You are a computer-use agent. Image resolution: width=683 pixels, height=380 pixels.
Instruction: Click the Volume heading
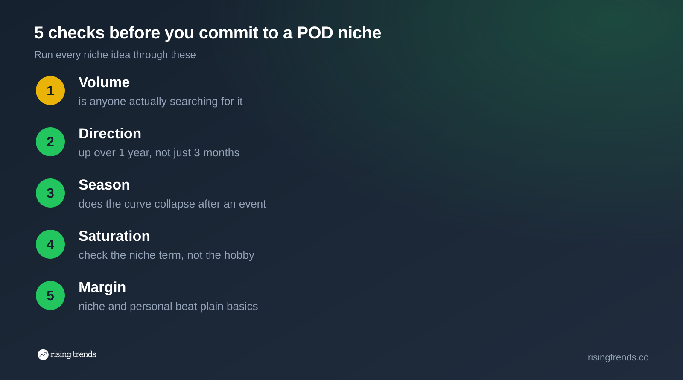pos(104,82)
